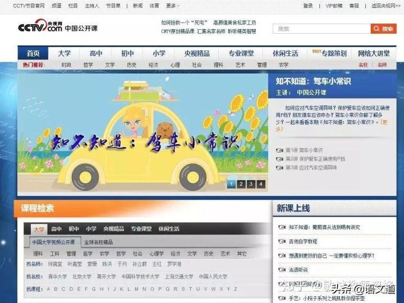Image resolution: width=404 pixels, height=303 pixels.
Task: Filter courses by 医学 subject
Action: (88, 254)
